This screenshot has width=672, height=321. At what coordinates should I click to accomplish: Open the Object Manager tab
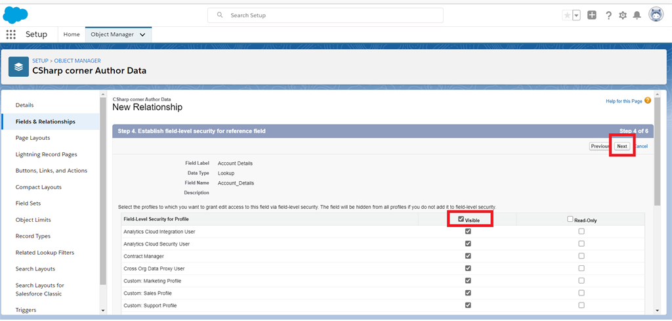(x=112, y=35)
